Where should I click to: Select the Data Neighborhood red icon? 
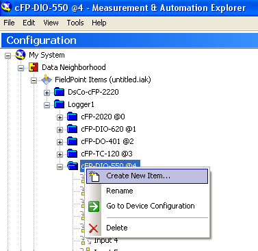click(x=34, y=67)
